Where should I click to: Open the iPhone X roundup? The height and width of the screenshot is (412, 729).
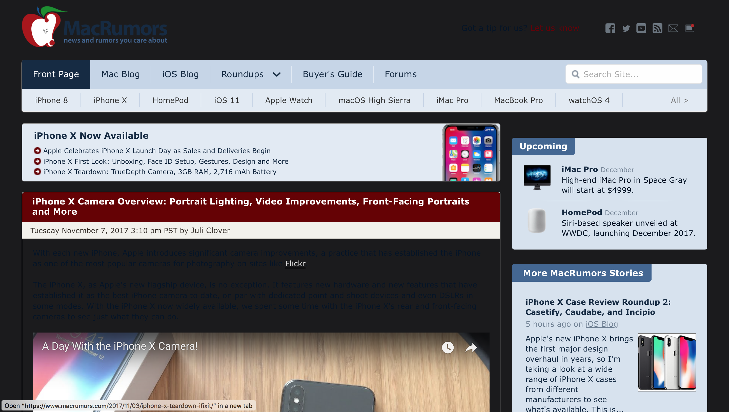(110, 100)
